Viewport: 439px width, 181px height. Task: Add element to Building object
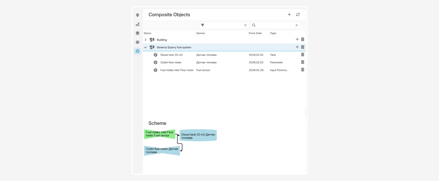297,39
